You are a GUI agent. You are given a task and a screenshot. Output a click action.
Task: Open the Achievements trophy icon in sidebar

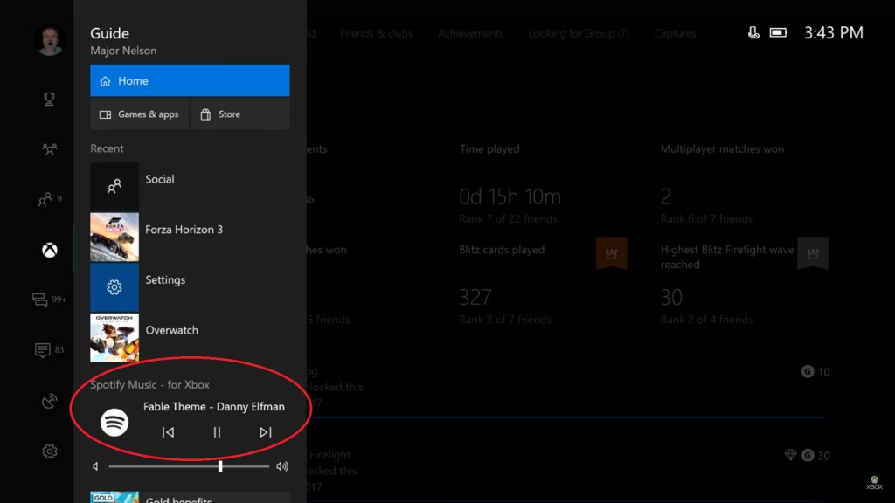[x=50, y=99]
